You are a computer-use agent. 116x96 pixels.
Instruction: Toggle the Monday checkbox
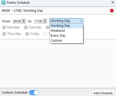pyautogui.click(x=4, y=28)
